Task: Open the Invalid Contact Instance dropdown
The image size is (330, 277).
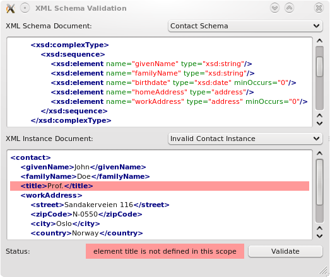Action: [245, 138]
